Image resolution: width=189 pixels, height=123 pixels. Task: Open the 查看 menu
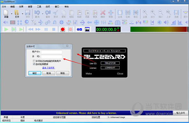[30, 7]
